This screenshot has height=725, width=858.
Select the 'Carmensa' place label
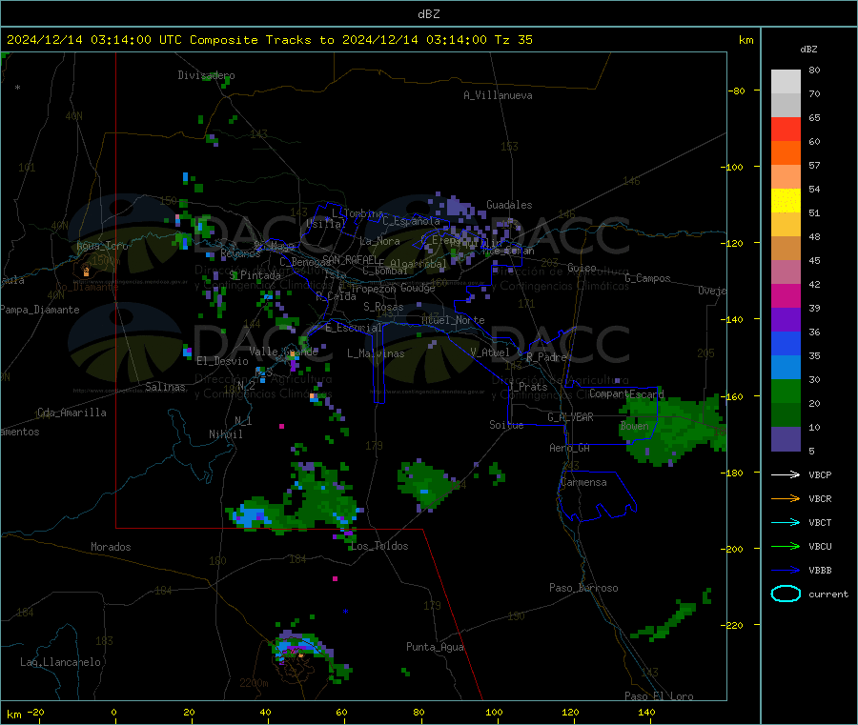(x=583, y=482)
